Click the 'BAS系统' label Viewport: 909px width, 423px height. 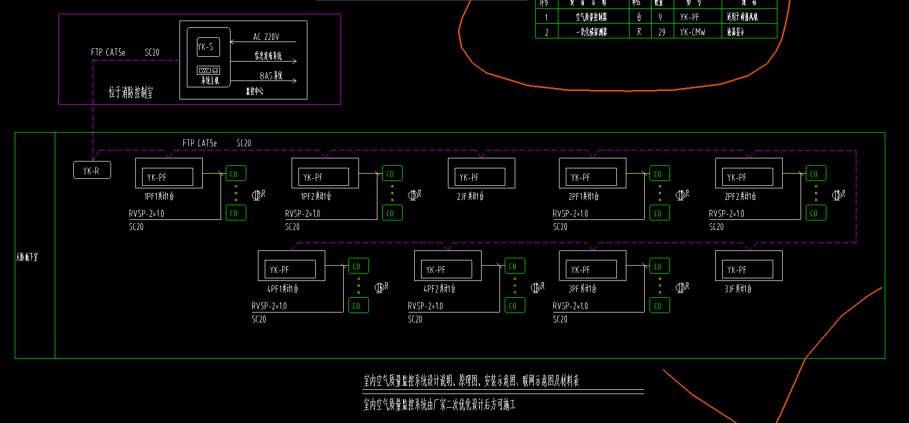pos(271,76)
